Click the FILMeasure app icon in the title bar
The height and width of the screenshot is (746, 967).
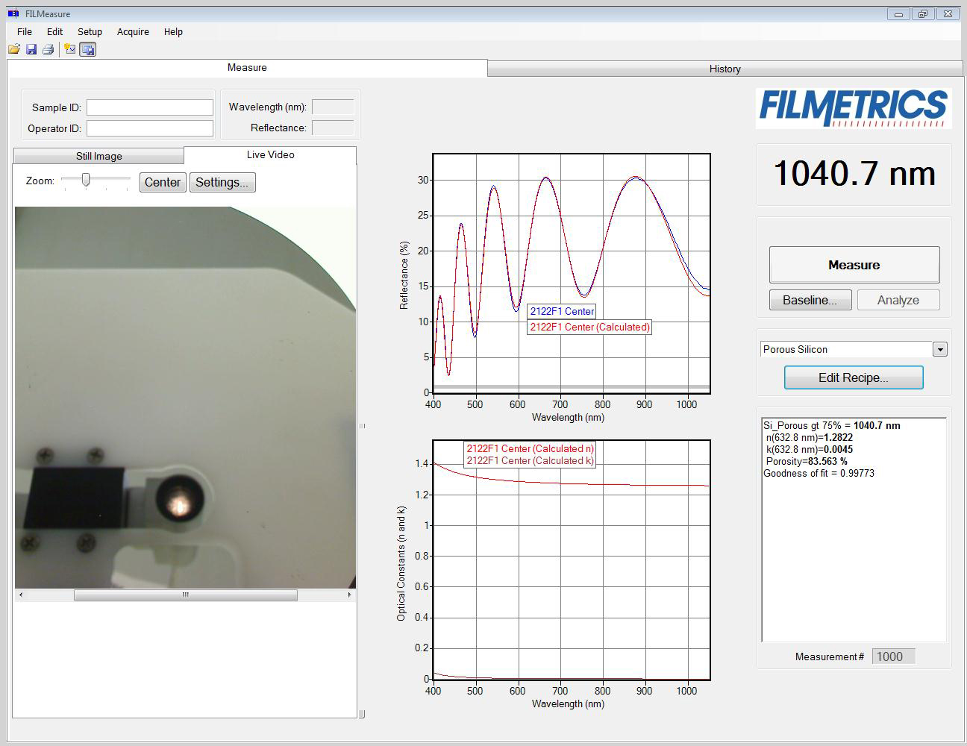13,13
